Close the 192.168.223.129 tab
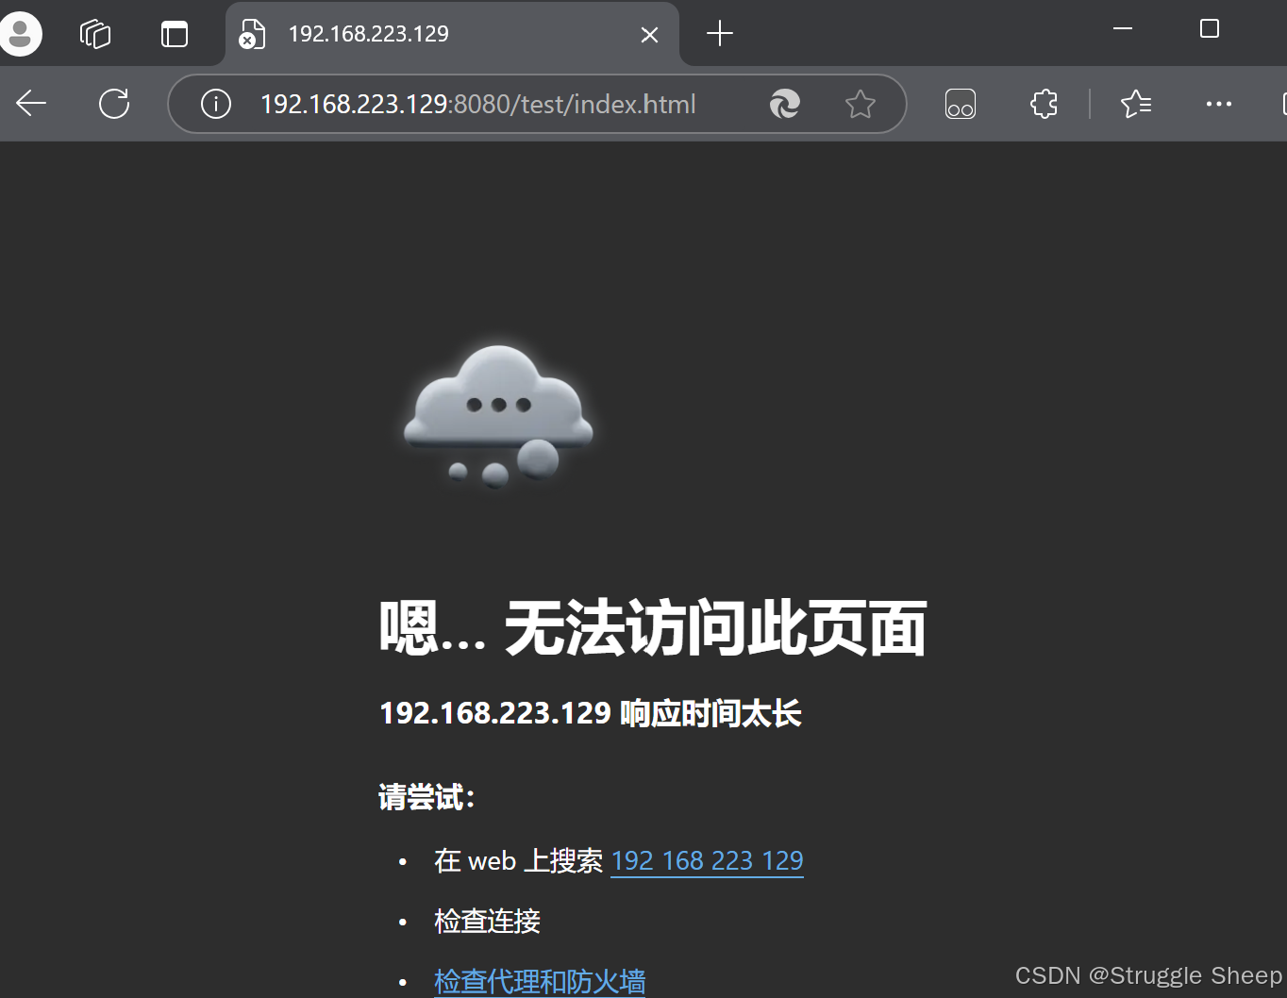This screenshot has height=998, width=1287. (x=649, y=35)
